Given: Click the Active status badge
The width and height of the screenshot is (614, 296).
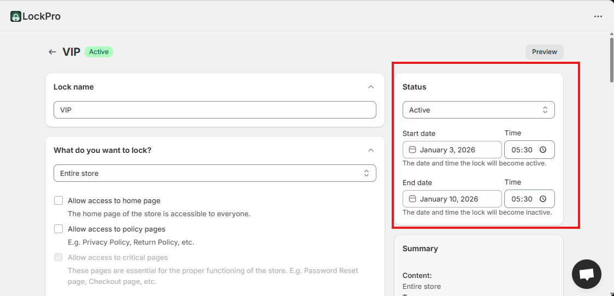Looking at the screenshot, I should point(99,52).
